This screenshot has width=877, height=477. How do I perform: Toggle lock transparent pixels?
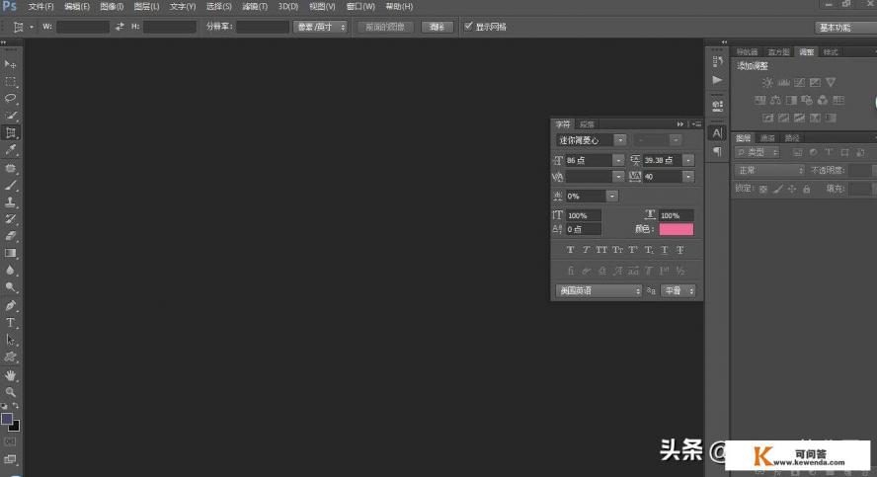[763, 189]
